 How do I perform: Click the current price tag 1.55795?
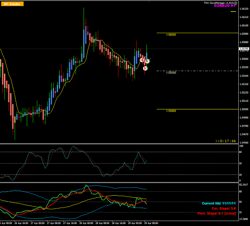click(244, 49)
